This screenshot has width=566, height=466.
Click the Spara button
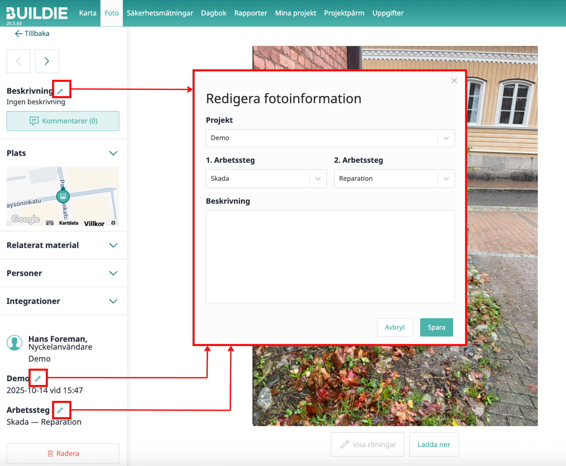pos(436,327)
